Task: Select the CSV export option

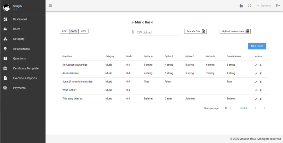Action: (83, 31)
